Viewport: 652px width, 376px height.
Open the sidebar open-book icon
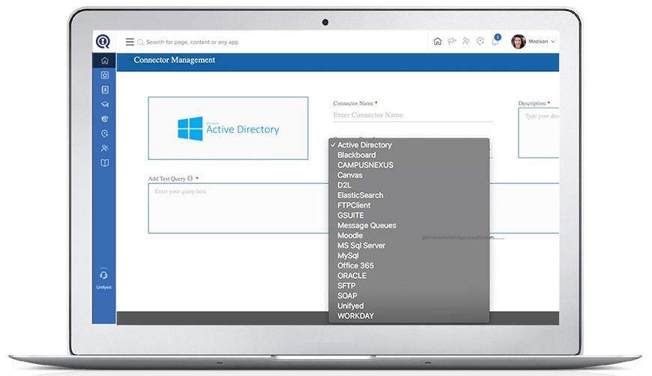coord(105,163)
